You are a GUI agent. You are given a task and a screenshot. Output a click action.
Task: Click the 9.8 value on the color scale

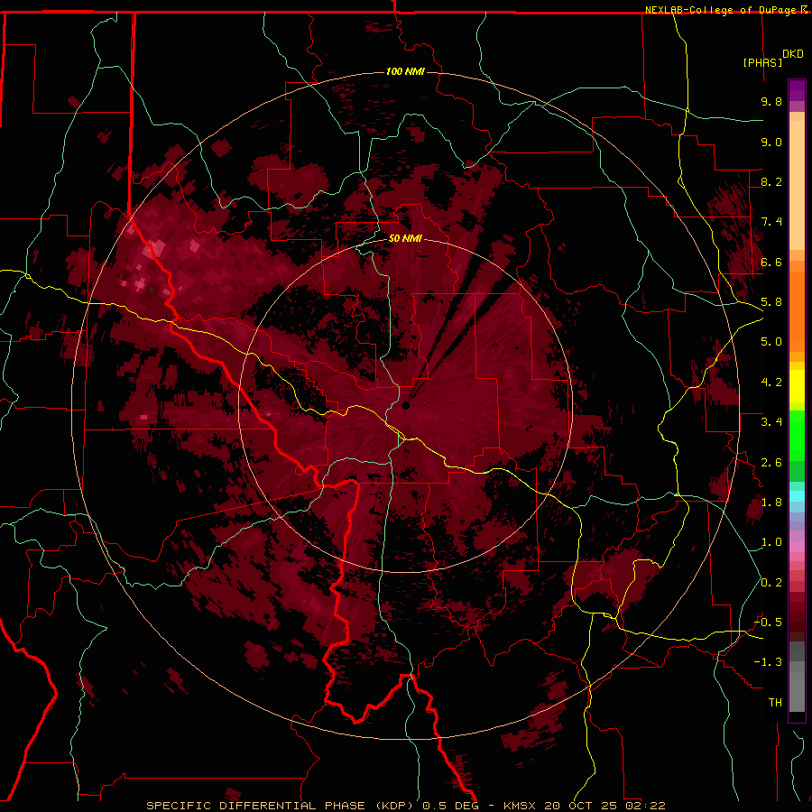pyautogui.click(x=771, y=101)
